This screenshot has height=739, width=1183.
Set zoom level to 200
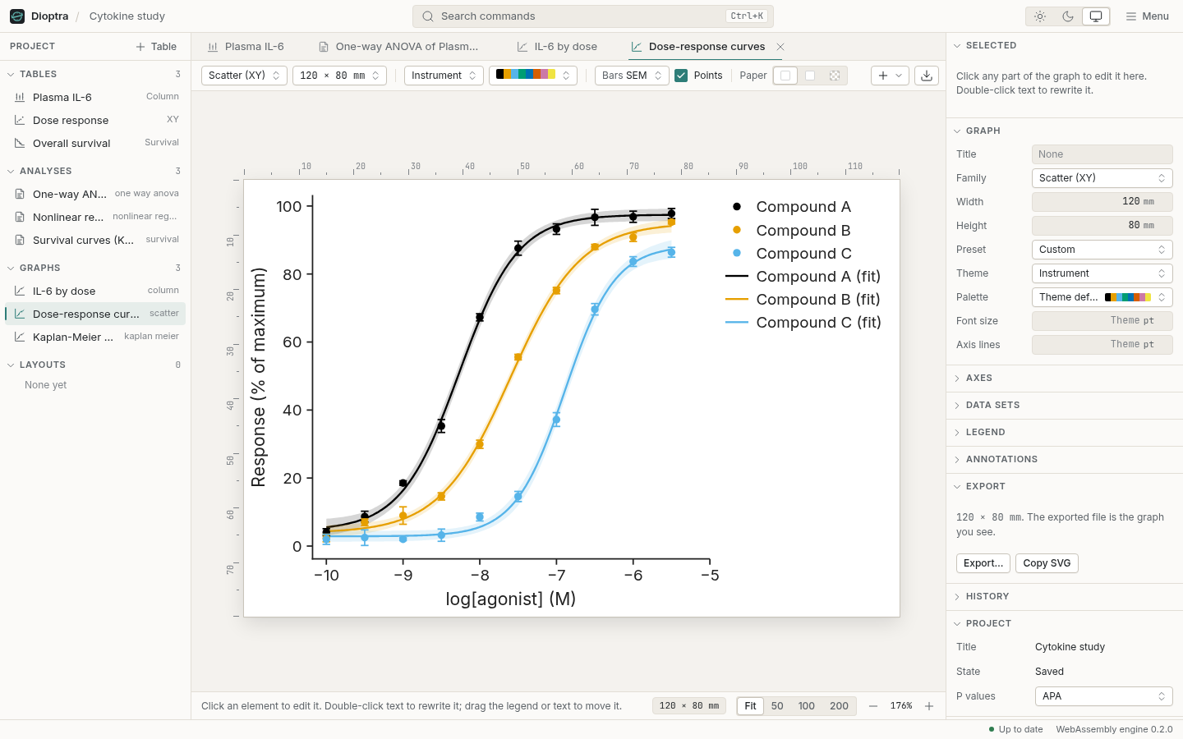click(x=839, y=706)
